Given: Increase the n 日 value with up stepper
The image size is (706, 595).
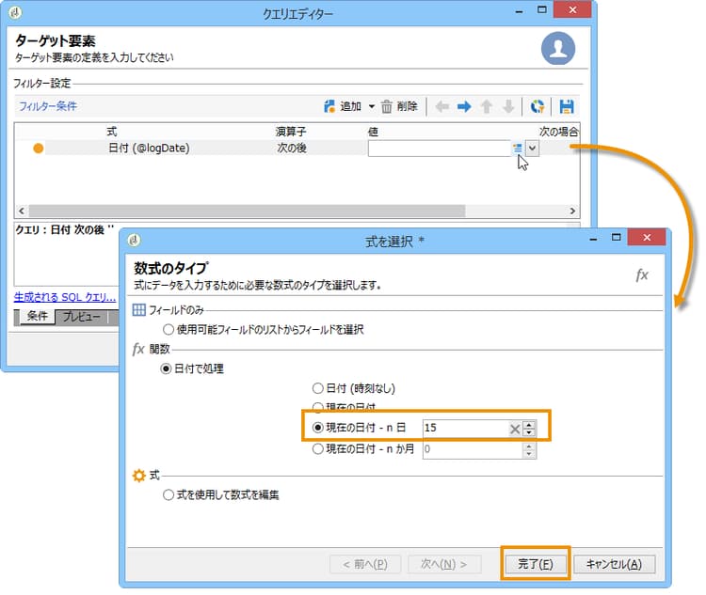Looking at the screenshot, I should click(529, 424).
